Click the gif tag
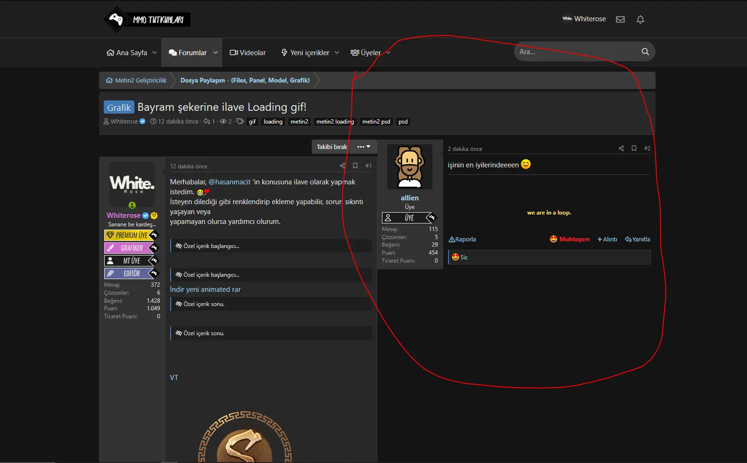Viewport: 747px width, 463px height. click(x=252, y=122)
